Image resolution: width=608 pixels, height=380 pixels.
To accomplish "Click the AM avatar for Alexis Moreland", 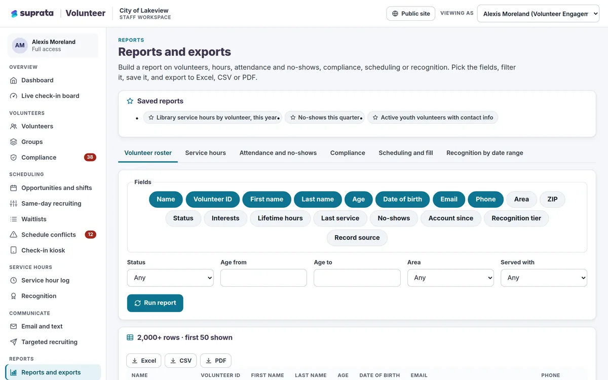I will [x=20, y=46].
